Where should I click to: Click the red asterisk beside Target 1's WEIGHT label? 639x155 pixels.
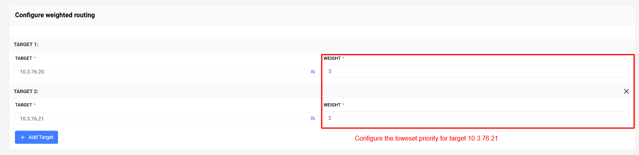343,58
